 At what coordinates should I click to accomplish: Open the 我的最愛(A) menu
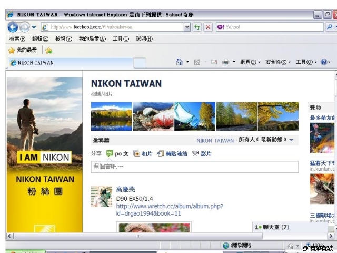pos(93,39)
